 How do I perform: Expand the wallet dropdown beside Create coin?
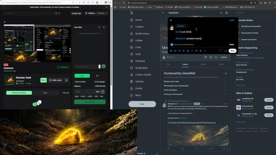96,13
